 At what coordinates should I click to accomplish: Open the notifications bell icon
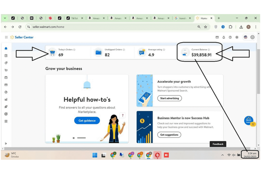pos(224,37)
